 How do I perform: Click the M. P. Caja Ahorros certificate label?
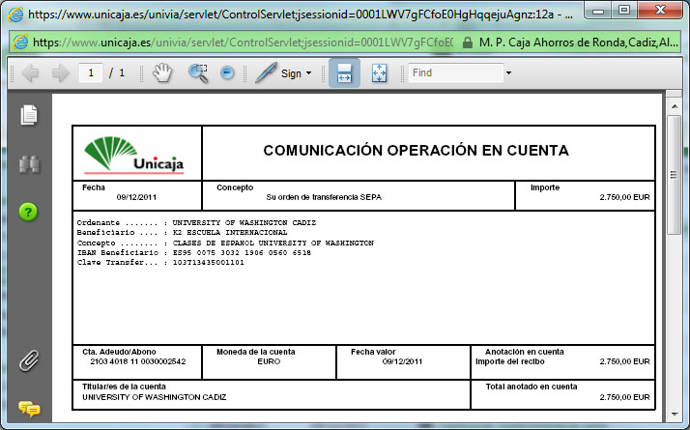[578, 43]
